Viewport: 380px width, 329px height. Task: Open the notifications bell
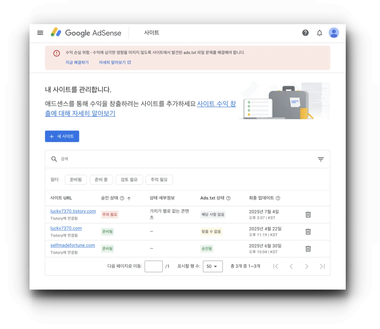point(319,33)
